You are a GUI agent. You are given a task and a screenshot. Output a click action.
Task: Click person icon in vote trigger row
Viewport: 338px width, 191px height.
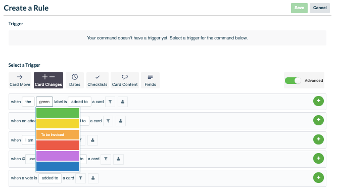93,178
